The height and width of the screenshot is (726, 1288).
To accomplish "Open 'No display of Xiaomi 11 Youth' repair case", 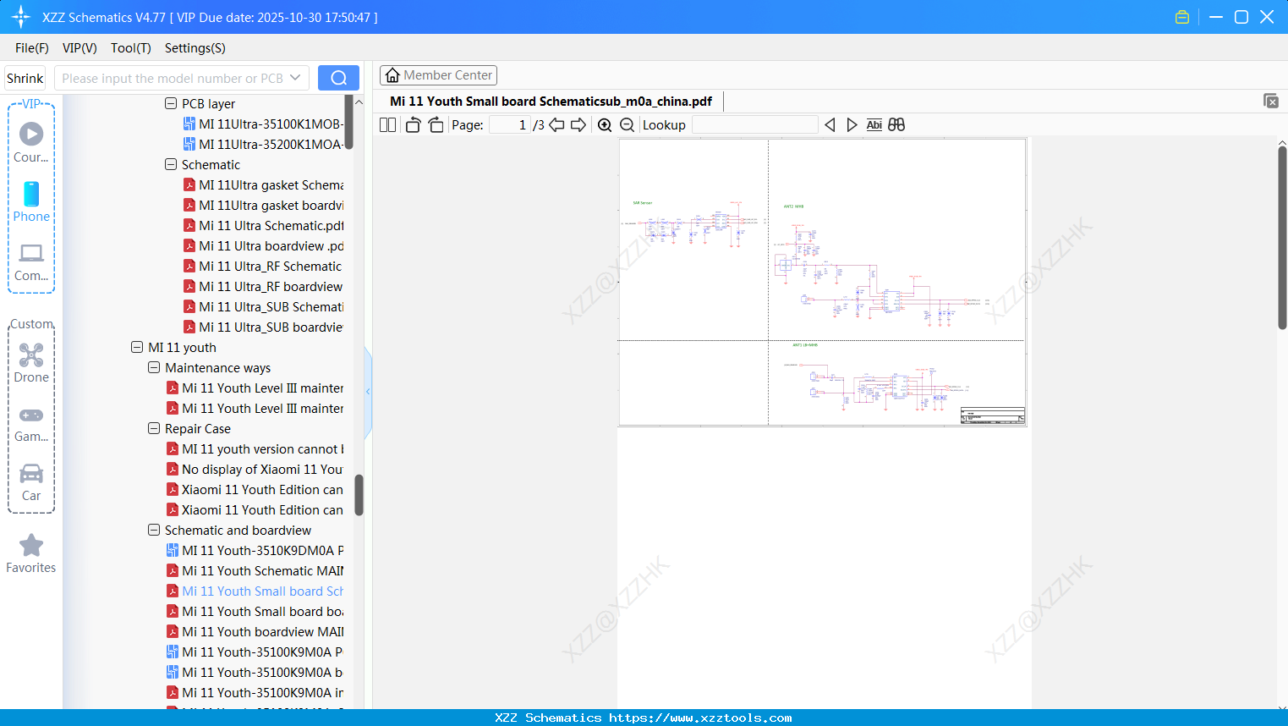I will pos(255,470).
